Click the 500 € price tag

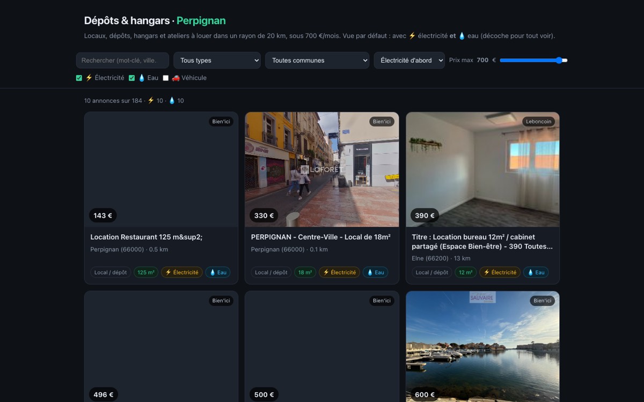(264, 394)
